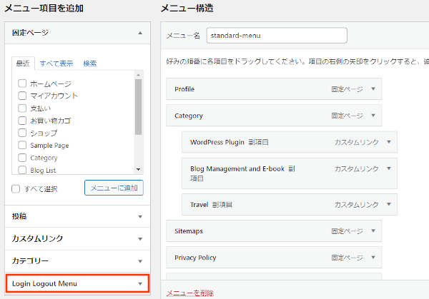Viewport: 429px width, 299px height.
Task: Check the Category page checkbox
Action: pyautogui.click(x=22, y=158)
